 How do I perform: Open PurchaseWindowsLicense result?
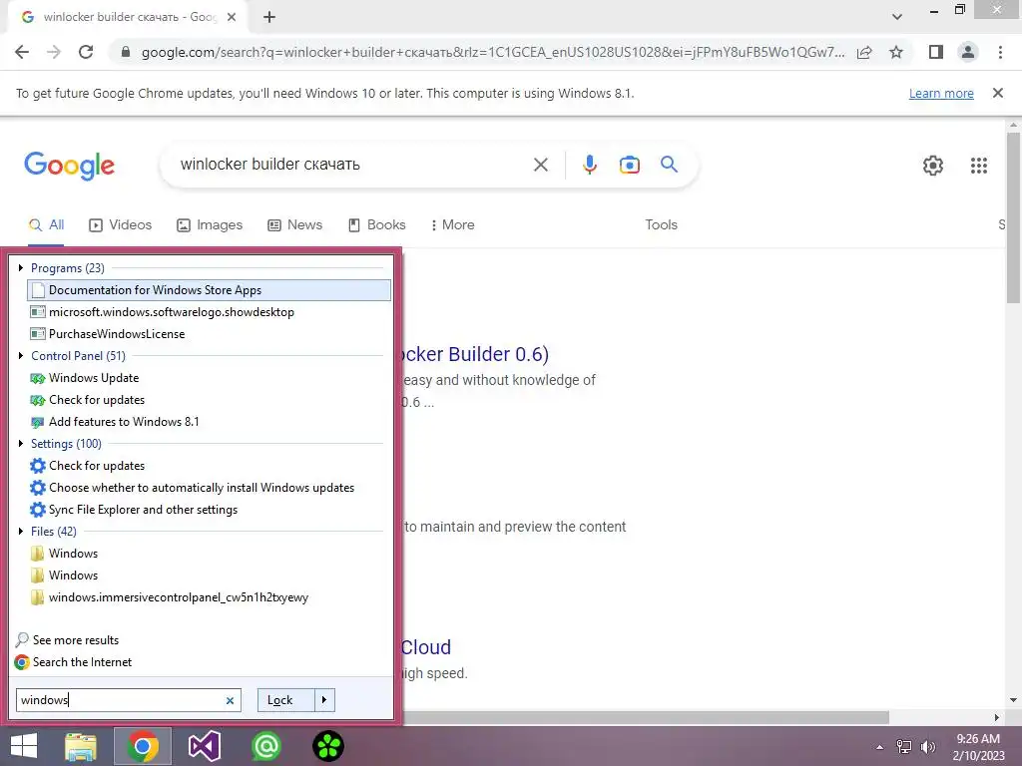[209, 334]
